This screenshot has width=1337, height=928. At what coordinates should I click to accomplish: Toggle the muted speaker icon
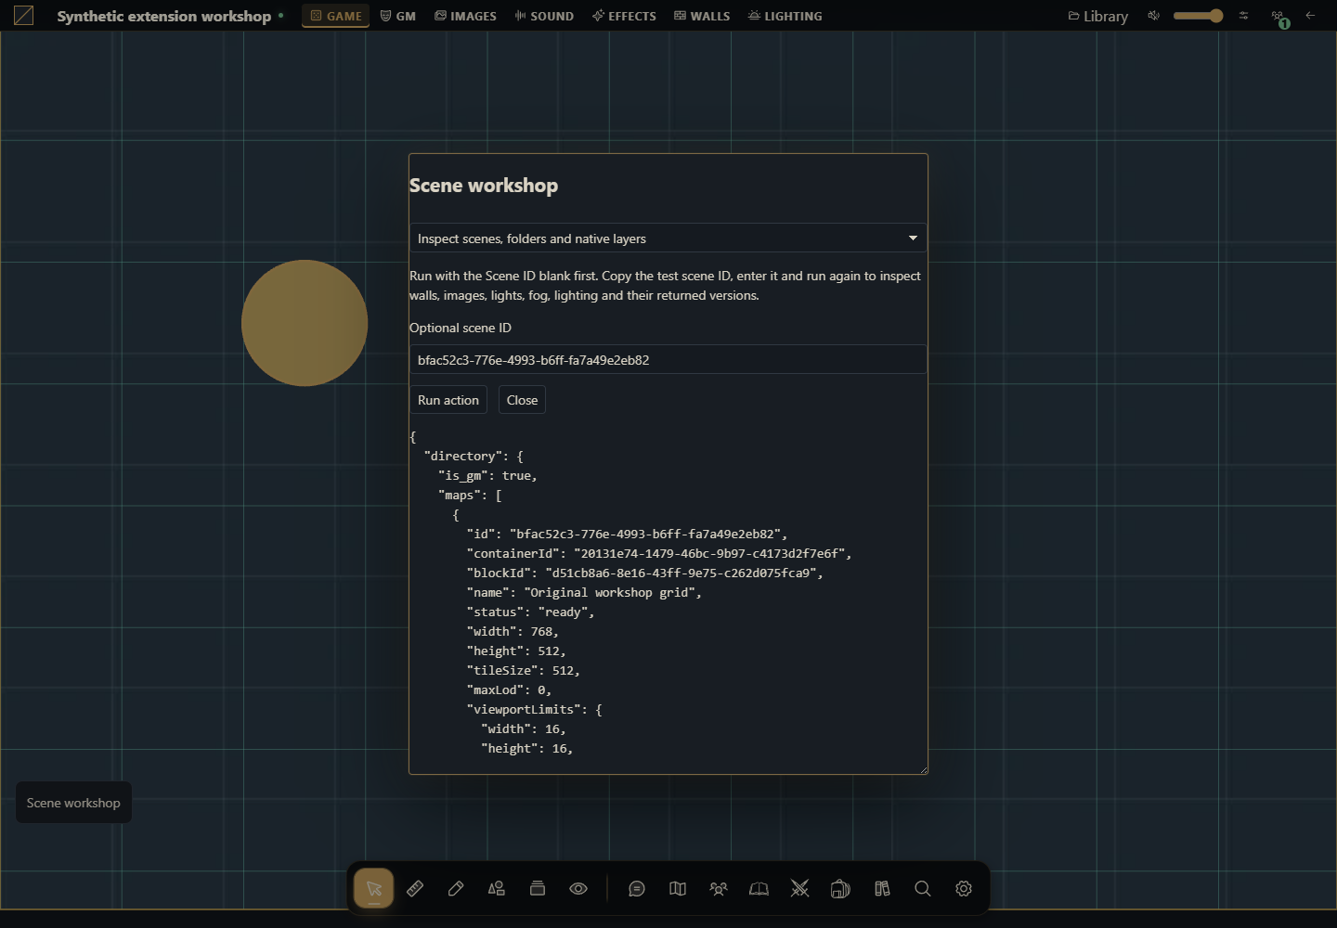click(x=1153, y=16)
